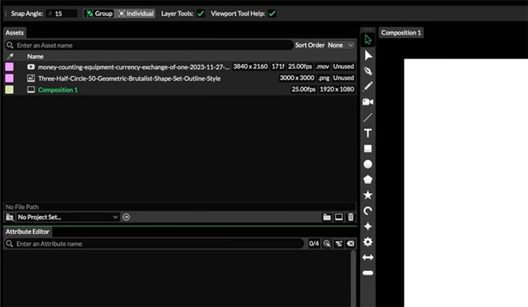The height and width of the screenshot is (307, 528).
Task: Click the Unused label of the .mov asset
Action: click(x=344, y=66)
